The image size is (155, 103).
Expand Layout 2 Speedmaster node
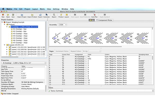7,49
